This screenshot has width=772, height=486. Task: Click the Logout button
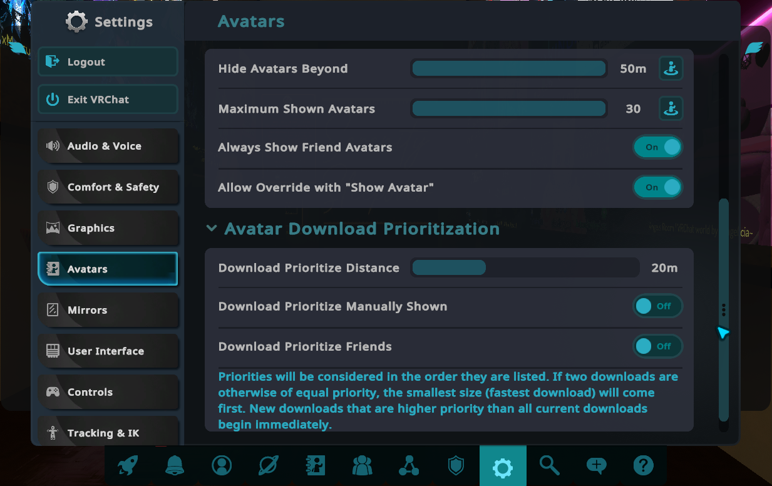click(x=108, y=62)
